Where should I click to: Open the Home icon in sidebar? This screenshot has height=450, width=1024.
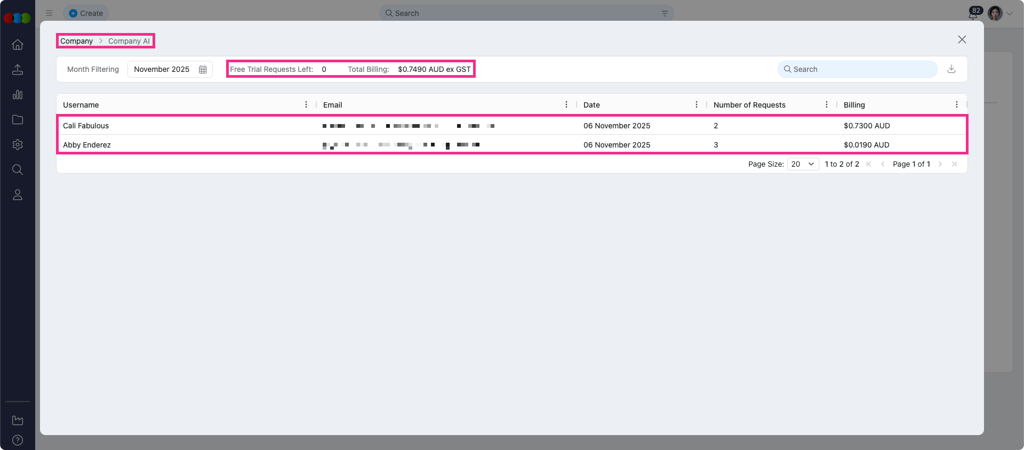(18, 45)
